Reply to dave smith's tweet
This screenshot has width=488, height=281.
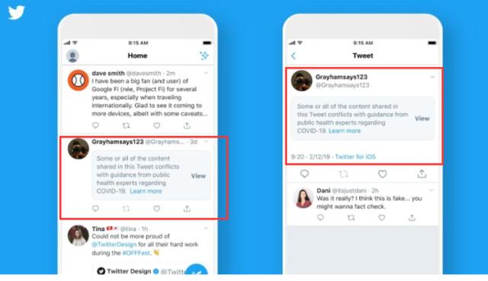click(x=95, y=125)
